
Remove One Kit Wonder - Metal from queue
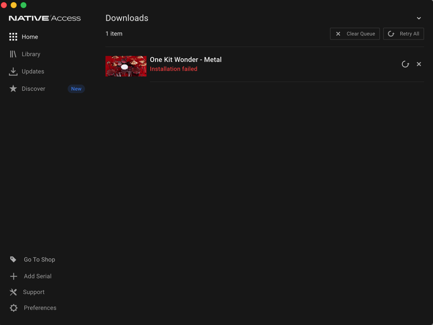point(419,64)
